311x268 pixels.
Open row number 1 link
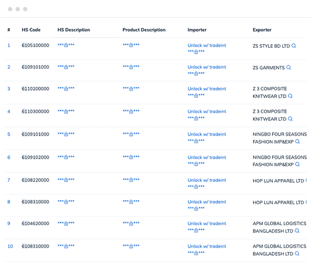click(x=9, y=46)
